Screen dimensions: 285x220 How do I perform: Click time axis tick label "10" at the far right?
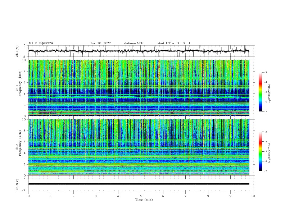[x=253, y=196]
